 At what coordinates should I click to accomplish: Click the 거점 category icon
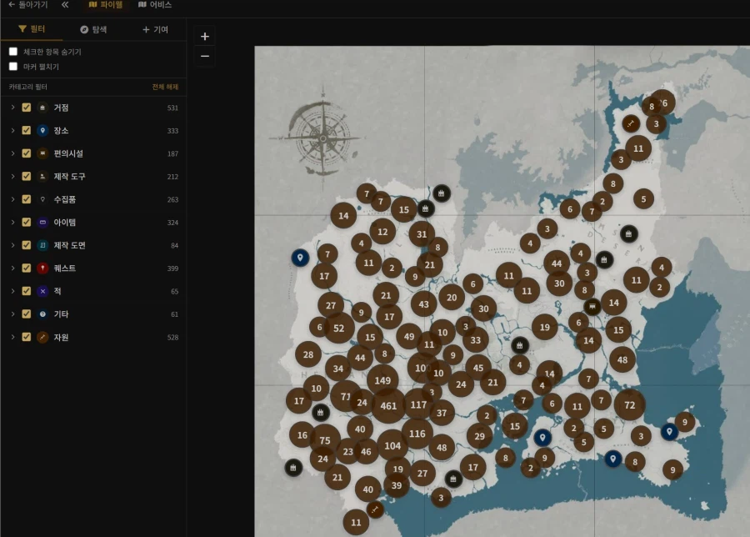[42, 108]
